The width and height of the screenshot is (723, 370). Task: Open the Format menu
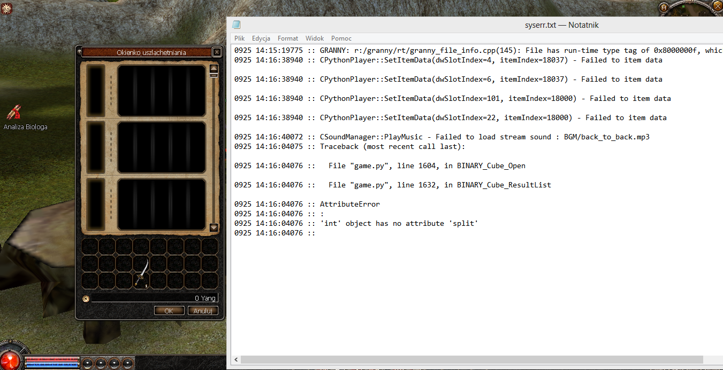(x=288, y=38)
